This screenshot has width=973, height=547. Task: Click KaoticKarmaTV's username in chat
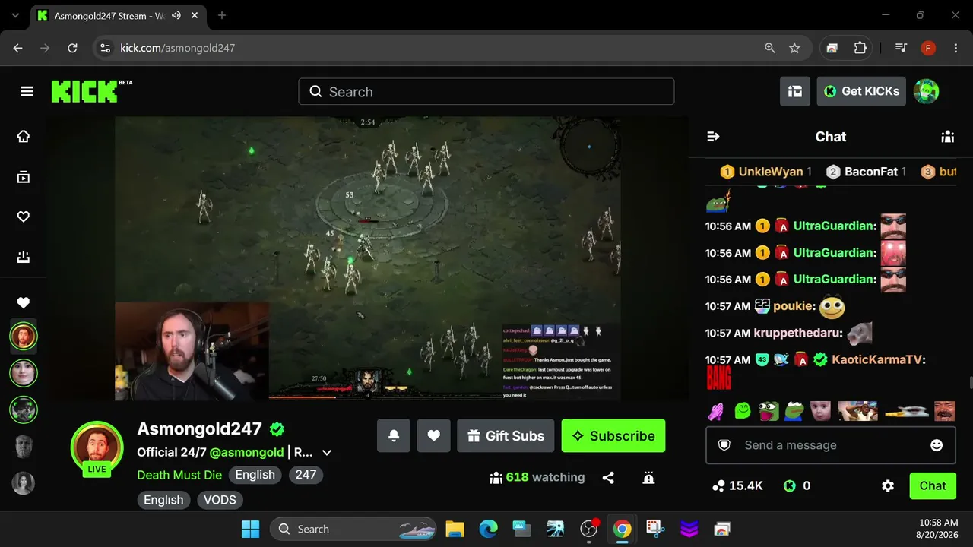coord(879,359)
